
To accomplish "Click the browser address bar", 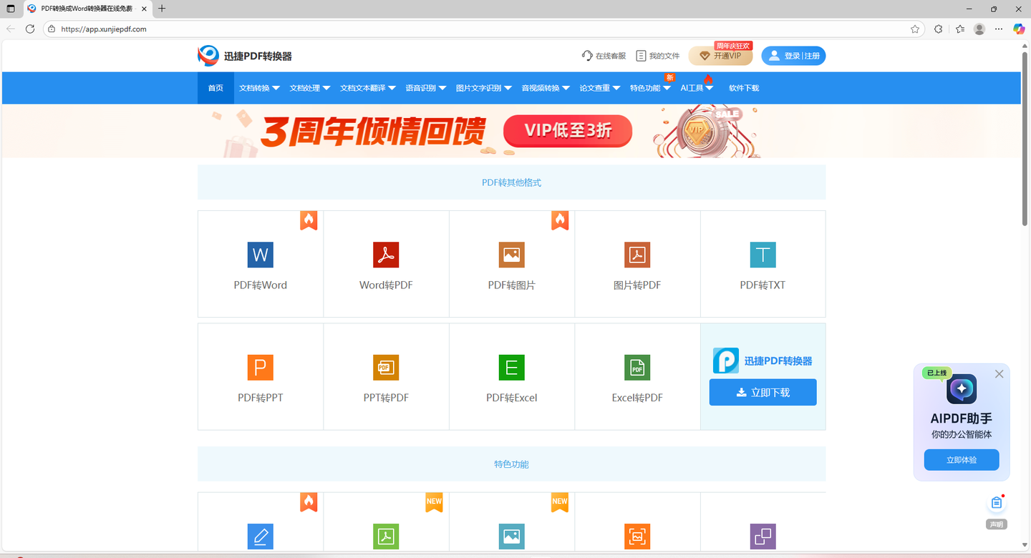I will point(483,29).
